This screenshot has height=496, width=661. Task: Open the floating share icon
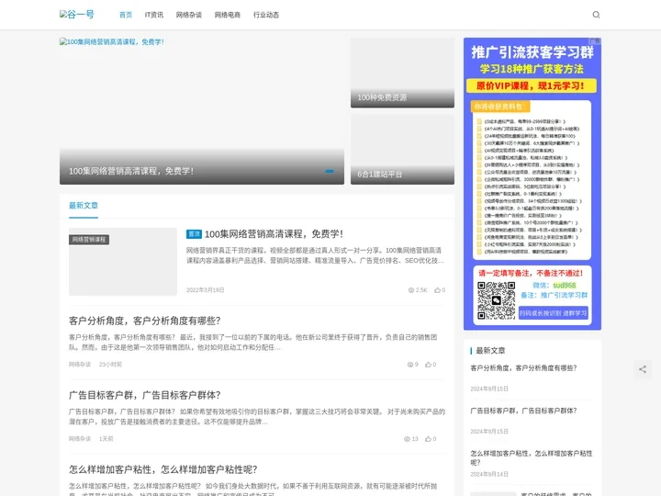pyautogui.click(x=643, y=369)
